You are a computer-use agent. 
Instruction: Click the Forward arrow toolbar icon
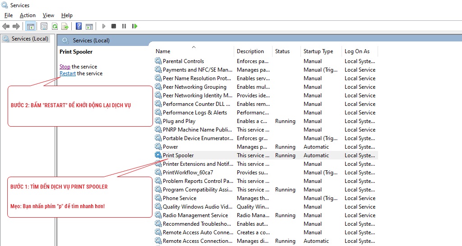[16, 27]
